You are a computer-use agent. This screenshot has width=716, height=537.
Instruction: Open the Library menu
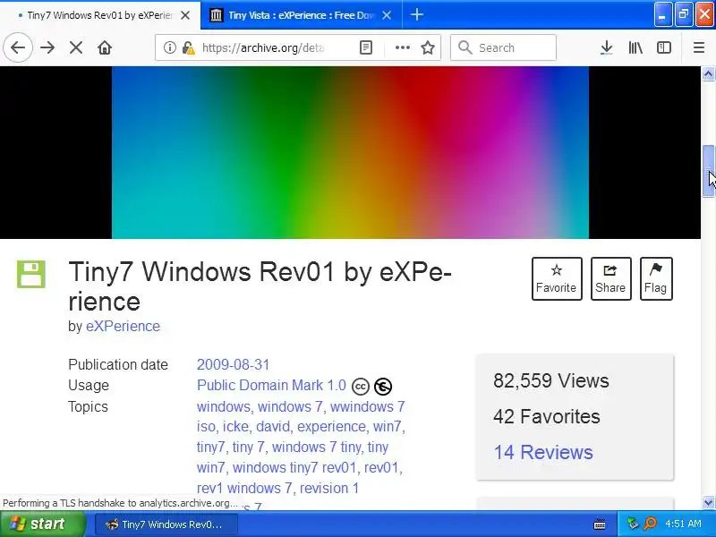[635, 47]
